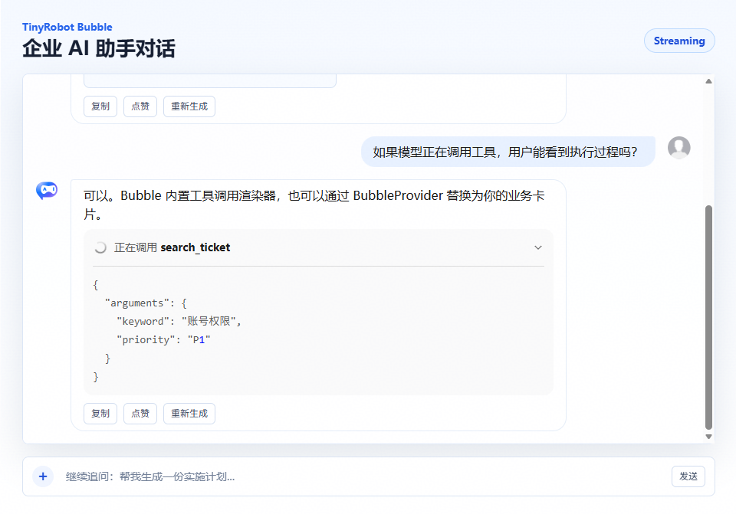Screen dimensions: 736x514
Task: Click the loading spinner beside search_ticket
Action: [x=100, y=247]
